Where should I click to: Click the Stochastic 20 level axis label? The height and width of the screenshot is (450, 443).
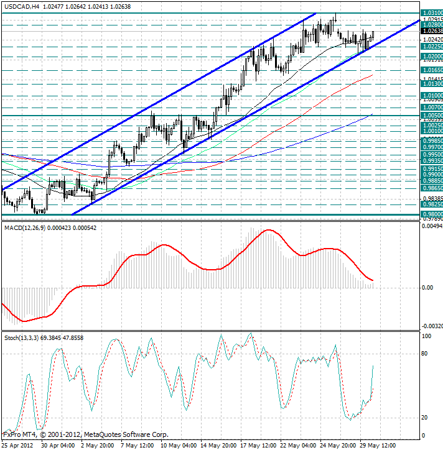tap(424, 418)
